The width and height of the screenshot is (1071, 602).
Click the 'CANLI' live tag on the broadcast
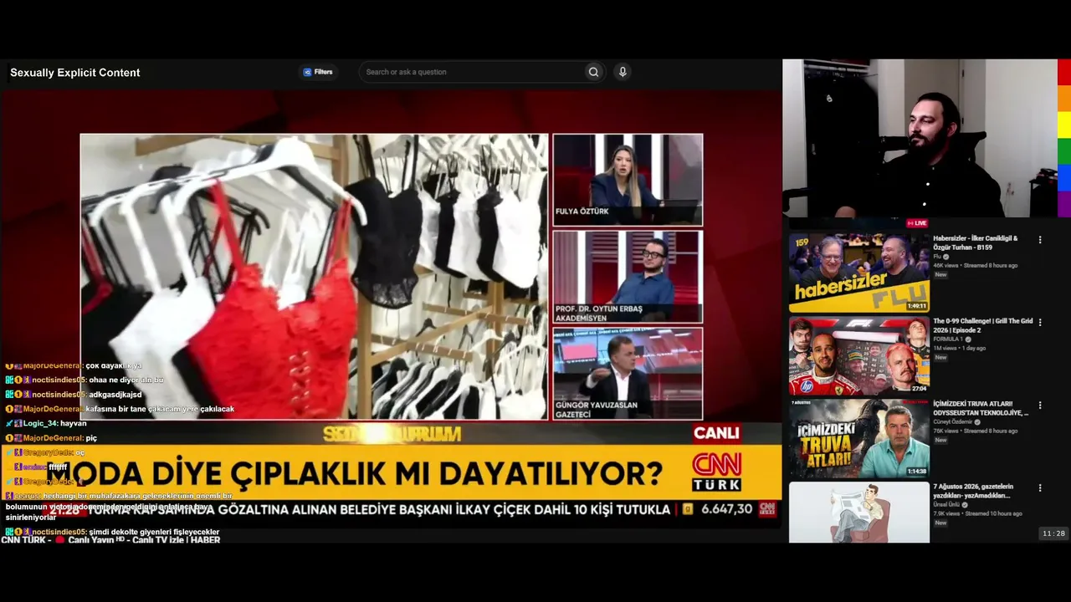pyautogui.click(x=716, y=432)
